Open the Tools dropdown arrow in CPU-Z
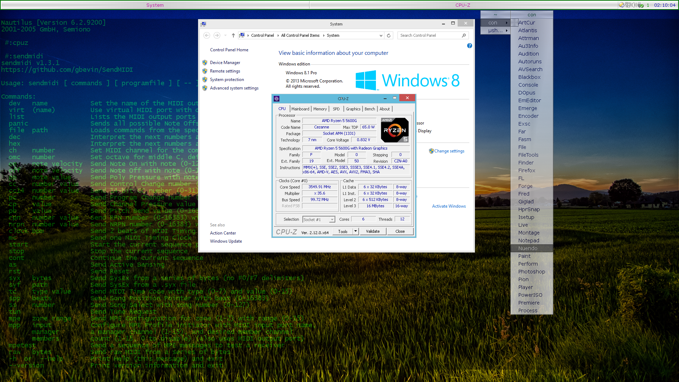Image resolution: width=679 pixels, height=382 pixels. [x=356, y=231]
